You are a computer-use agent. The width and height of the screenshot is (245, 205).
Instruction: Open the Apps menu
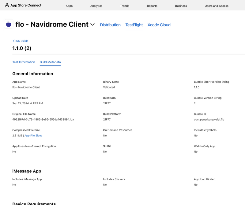coord(69,6)
